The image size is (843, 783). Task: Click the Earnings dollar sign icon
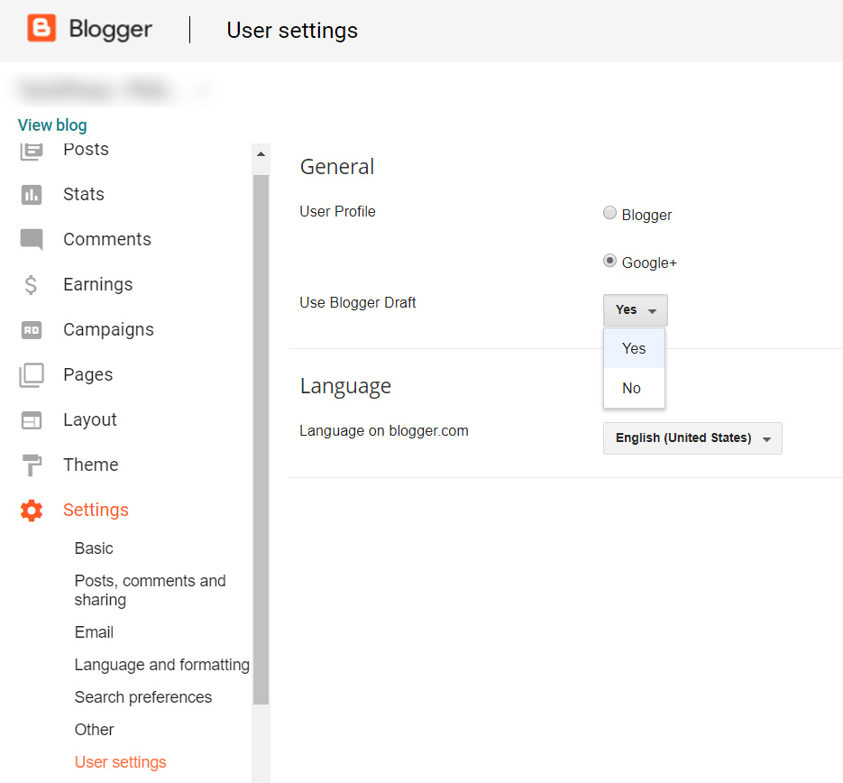click(x=32, y=284)
